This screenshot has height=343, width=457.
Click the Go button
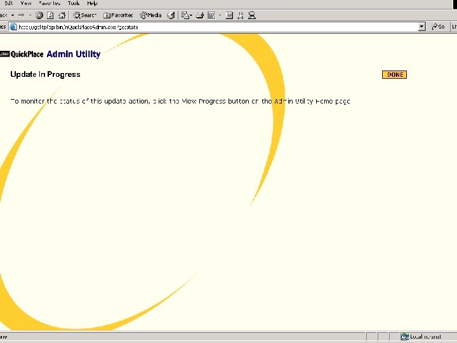coord(438,27)
